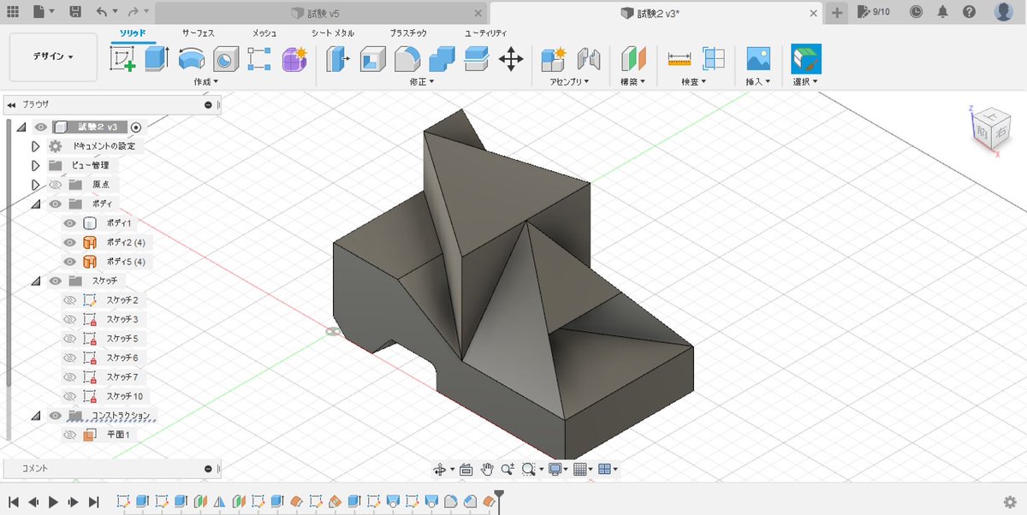Select the Combine tool
This screenshot has height=515, width=1027.
(x=442, y=59)
